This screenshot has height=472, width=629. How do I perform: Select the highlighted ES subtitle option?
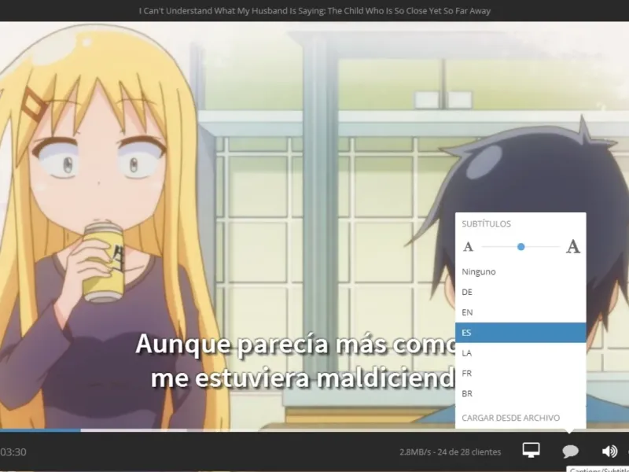520,333
